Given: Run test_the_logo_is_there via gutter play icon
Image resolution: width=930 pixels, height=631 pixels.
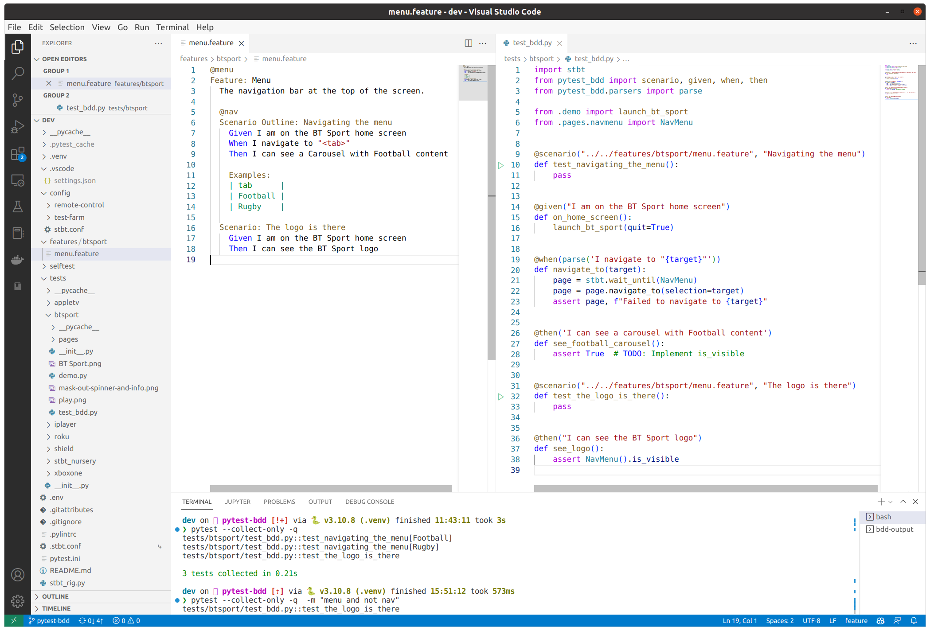Looking at the screenshot, I should click(500, 397).
